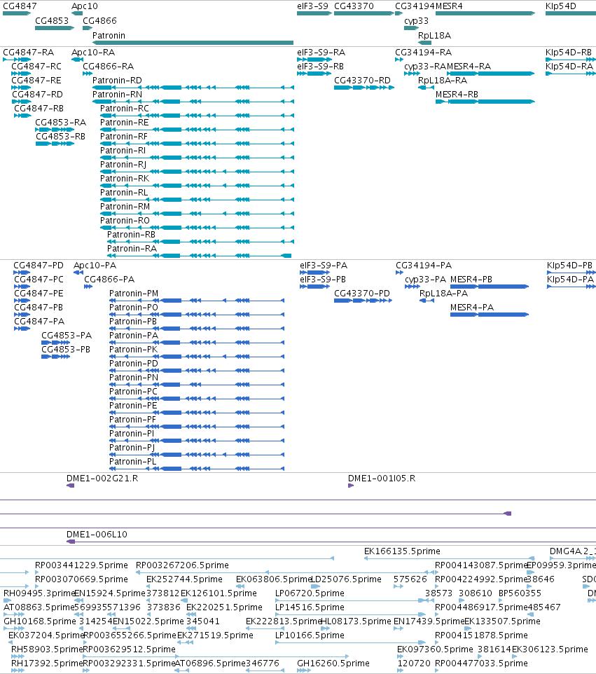596x674 pixels.
Task: Select the GH16260.5prime EST label
Action: pyautogui.click(x=333, y=663)
